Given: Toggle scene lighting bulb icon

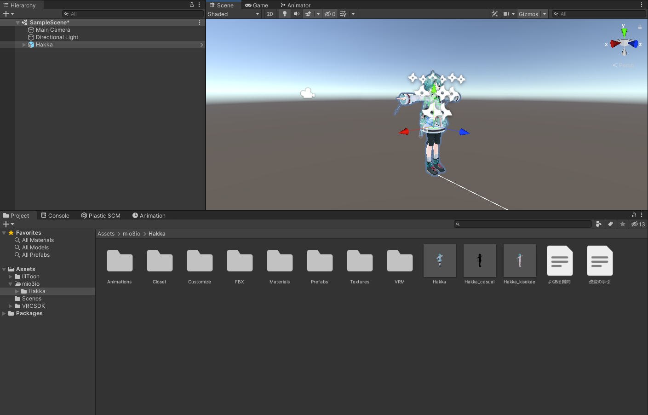Looking at the screenshot, I should [x=285, y=14].
